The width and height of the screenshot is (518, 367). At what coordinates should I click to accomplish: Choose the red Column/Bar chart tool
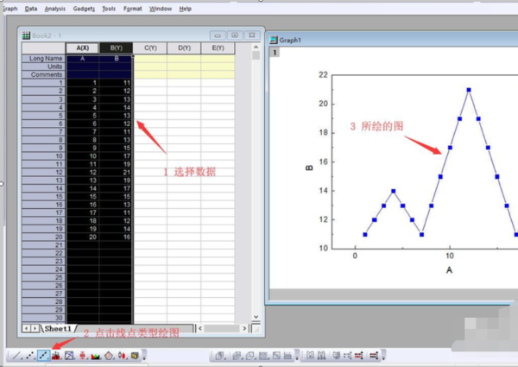tap(56, 356)
